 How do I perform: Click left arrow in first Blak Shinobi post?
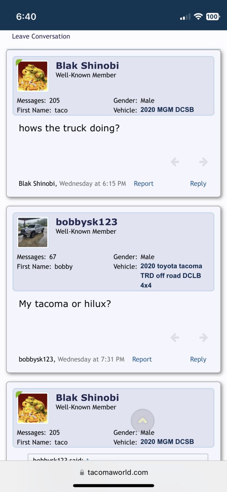pyautogui.click(x=175, y=162)
